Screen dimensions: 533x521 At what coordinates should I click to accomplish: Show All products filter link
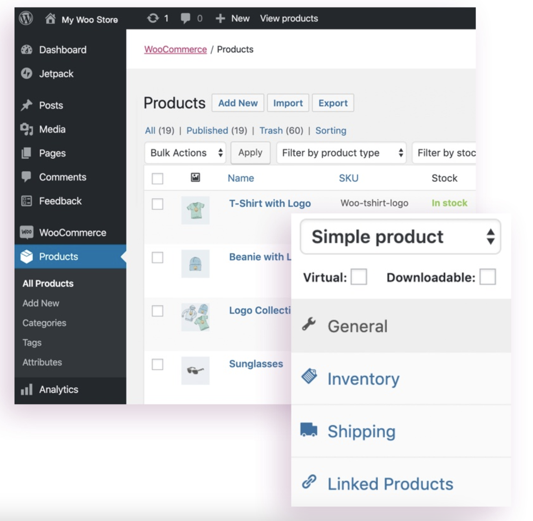(150, 130)
